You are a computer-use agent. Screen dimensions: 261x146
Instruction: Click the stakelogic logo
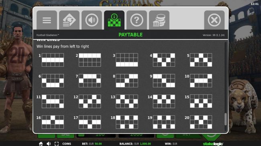[213, 144]
